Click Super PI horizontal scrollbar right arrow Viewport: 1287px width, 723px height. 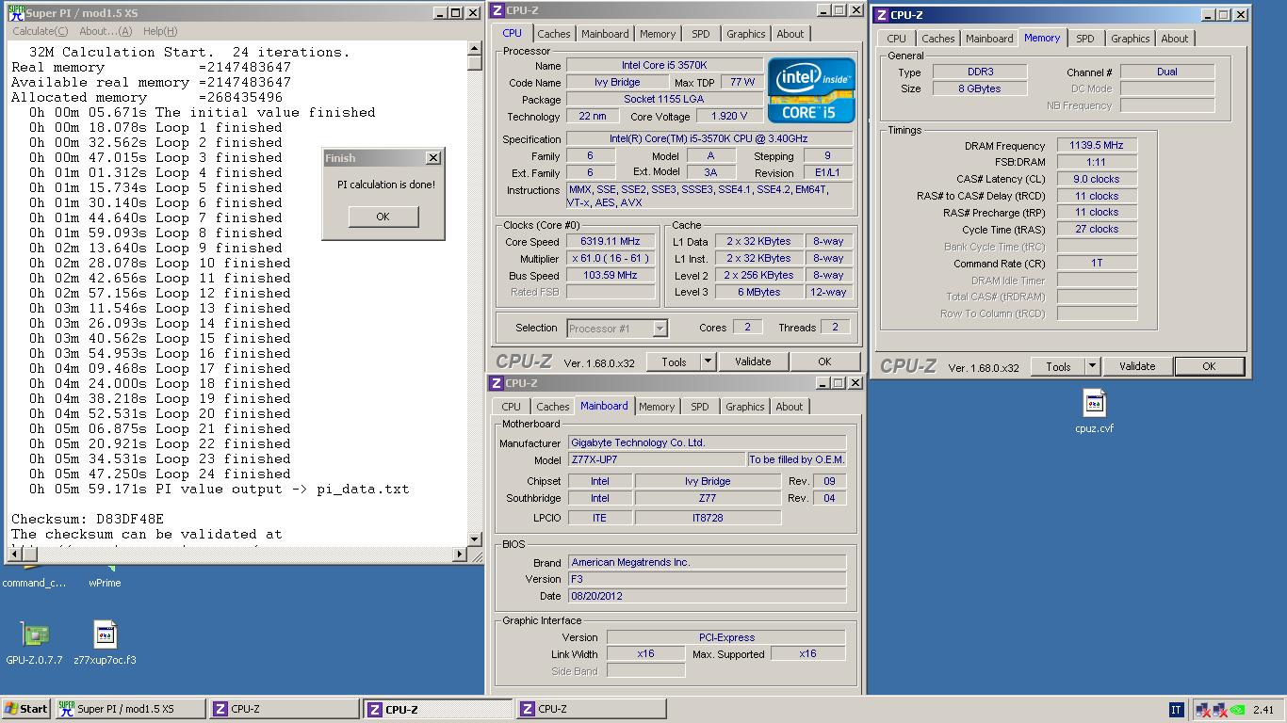461,554
